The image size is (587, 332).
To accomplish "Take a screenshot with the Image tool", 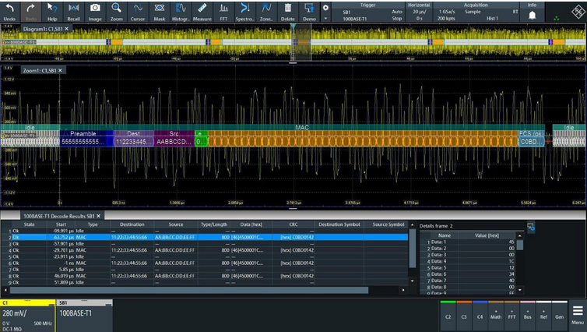I will click(95, 12).
